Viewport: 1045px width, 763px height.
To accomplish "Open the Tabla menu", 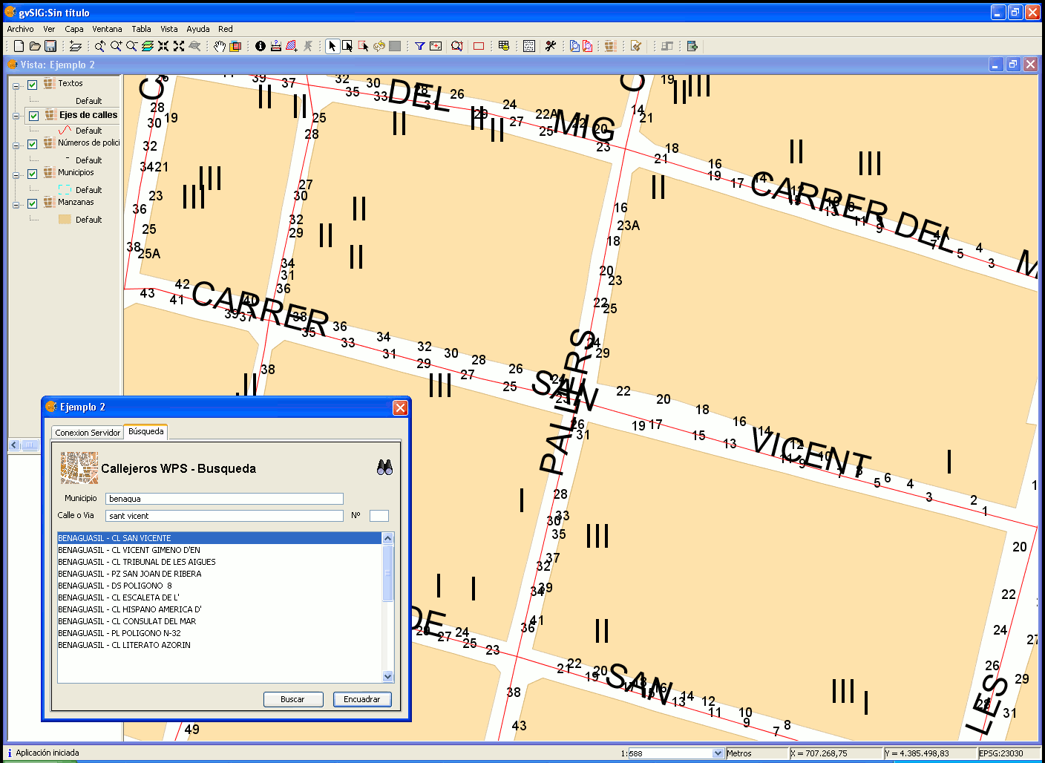I will (x=141, y=29).
